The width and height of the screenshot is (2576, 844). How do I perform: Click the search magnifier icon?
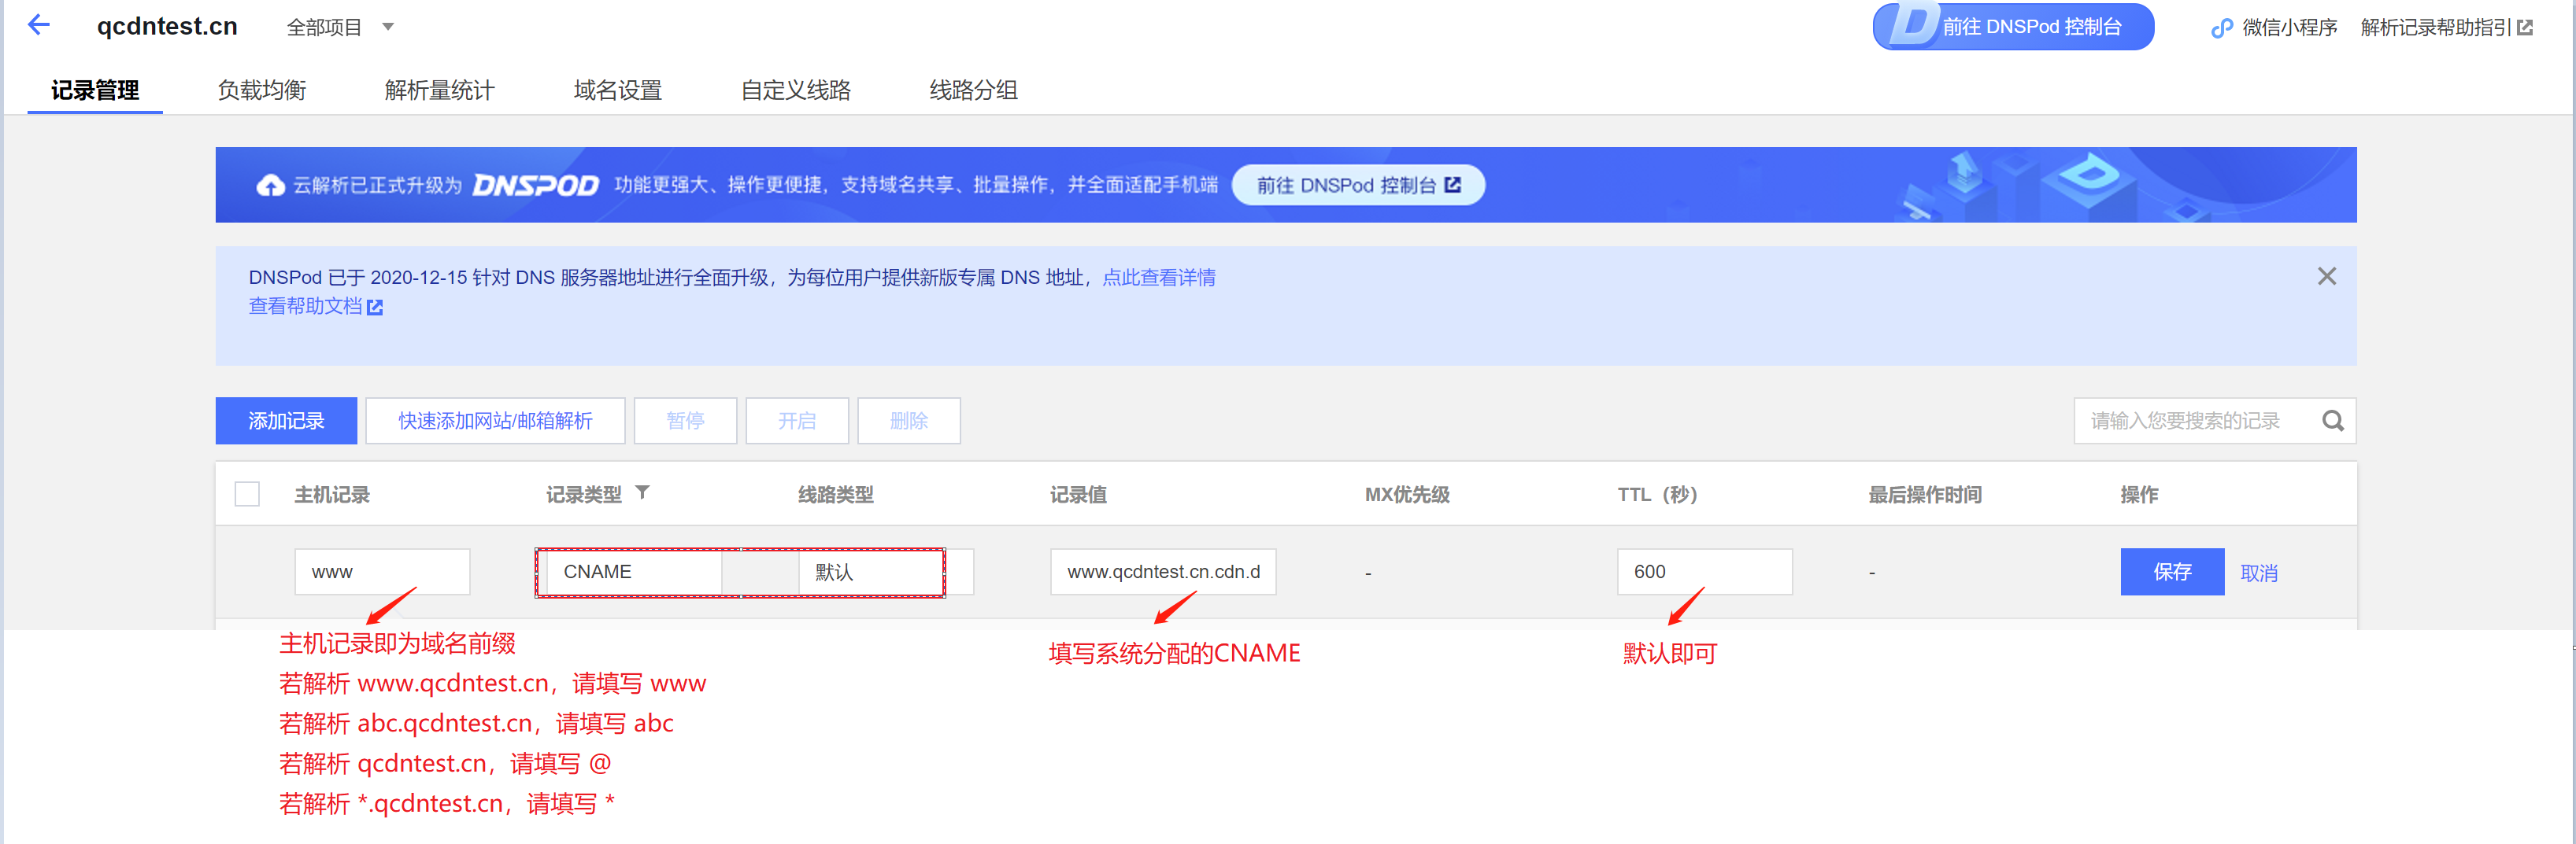tap(2333, 421)
